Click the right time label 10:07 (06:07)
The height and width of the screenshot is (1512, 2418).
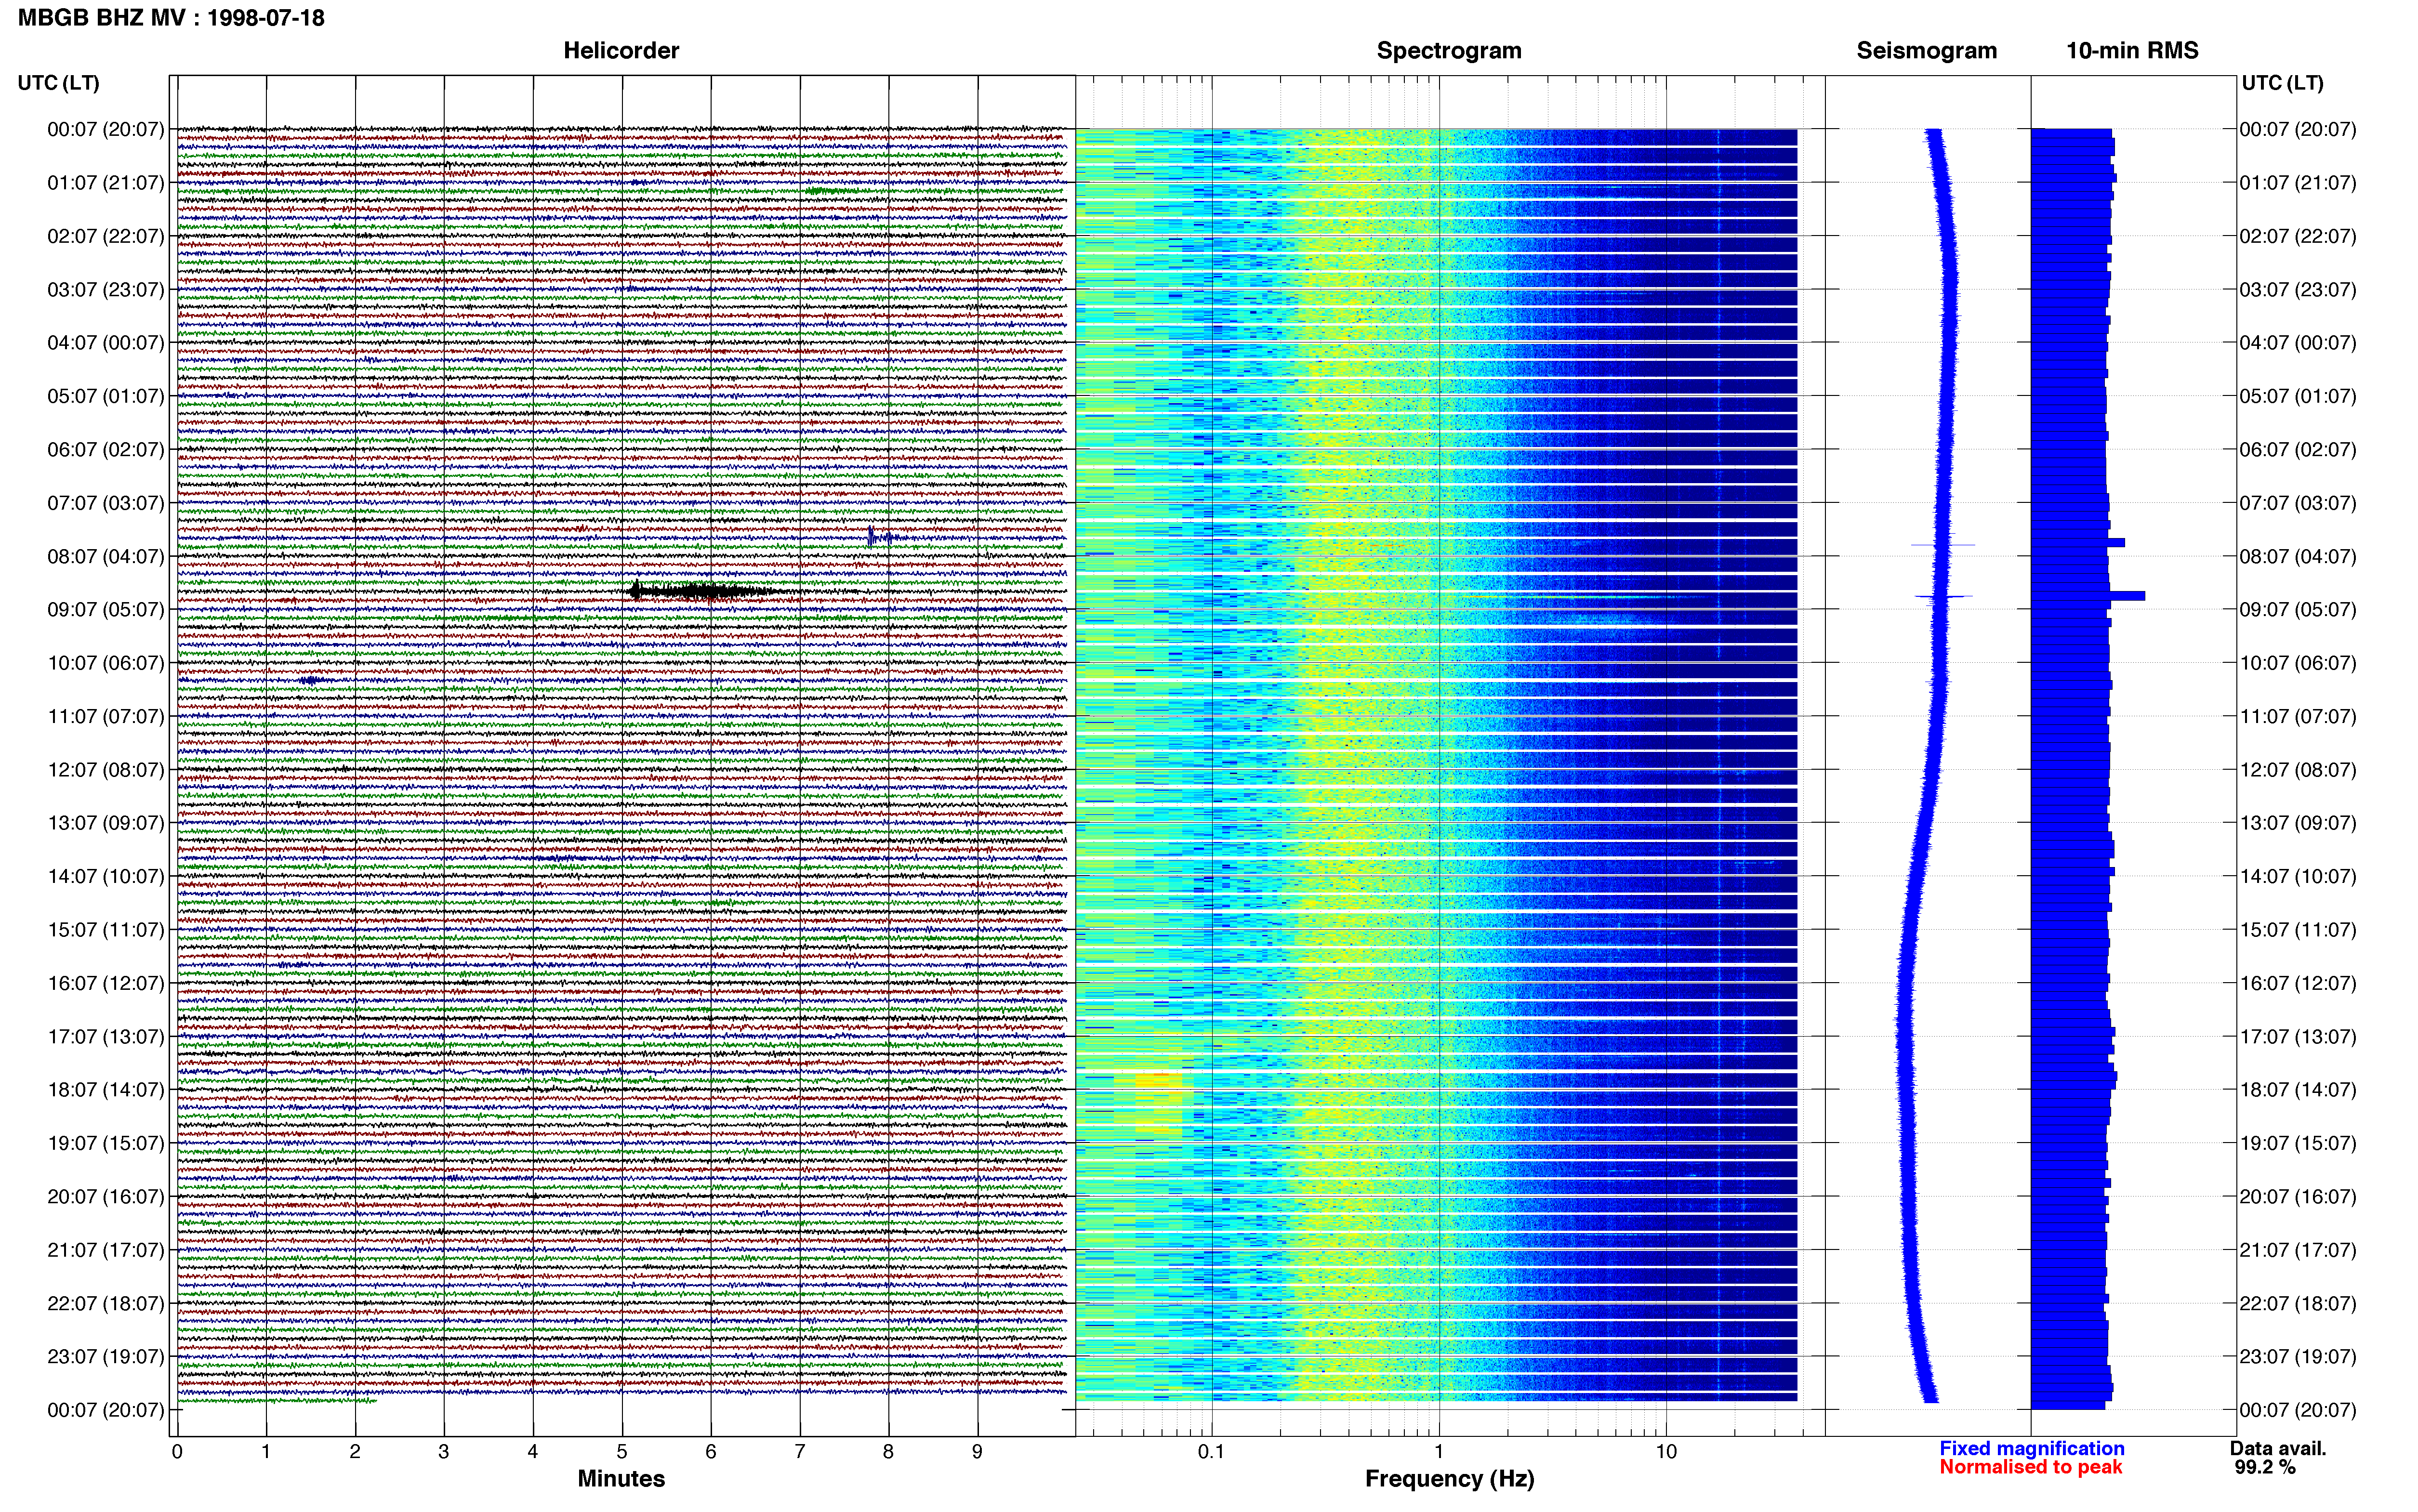point(2297,662)
